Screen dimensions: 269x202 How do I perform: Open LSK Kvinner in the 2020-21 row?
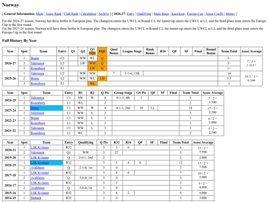pos(40,148)
